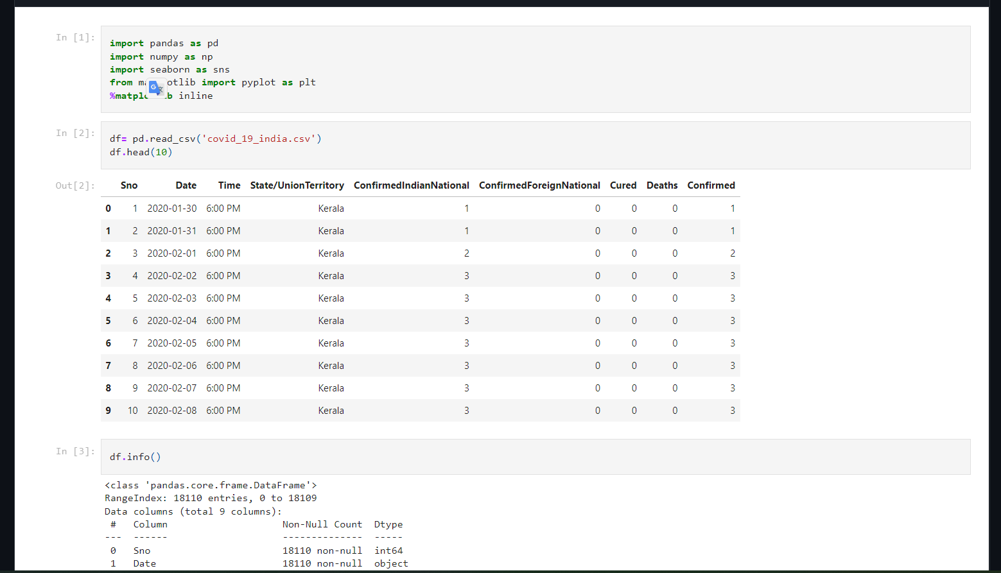
Task: Click the ConfirmedIndianNational column header
Action: pyautogui.click(x=411, y=185)
